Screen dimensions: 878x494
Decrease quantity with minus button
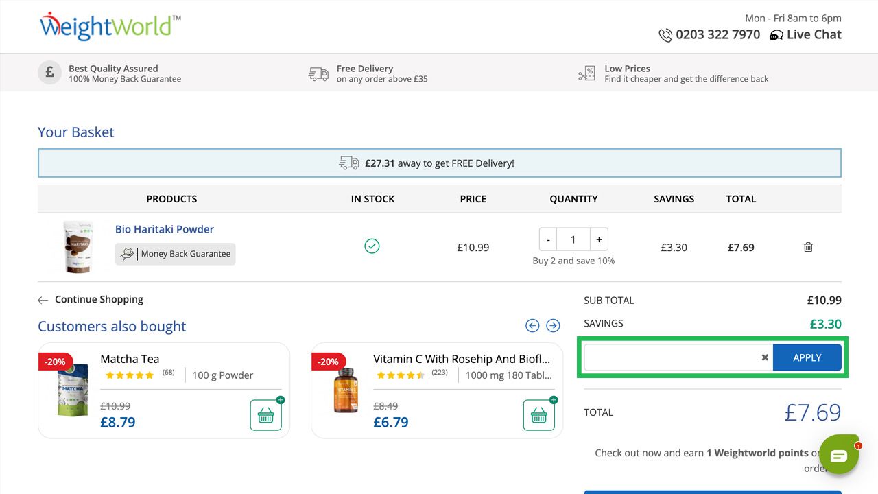click(x=548, y=239)
